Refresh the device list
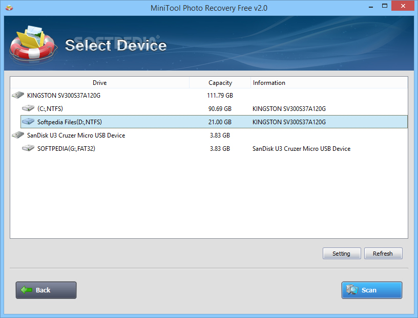The height and width of the screenshot is (318, 418). 383,254
